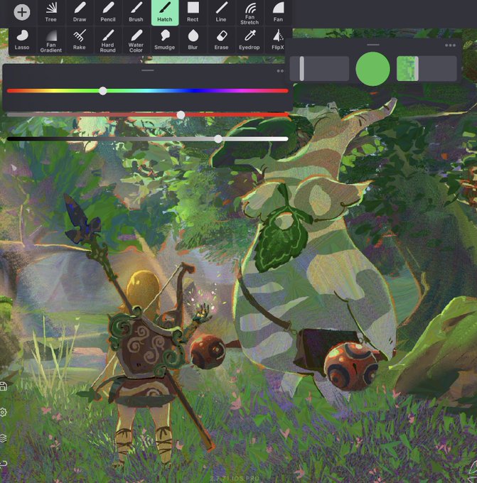Click the red saturation slider
The height and width of the screenshot is (483, 477).
pyautogui.click(x=148, y=115)
